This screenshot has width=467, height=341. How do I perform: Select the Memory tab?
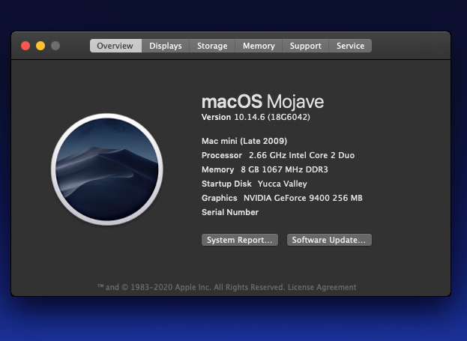pos(259,46)
